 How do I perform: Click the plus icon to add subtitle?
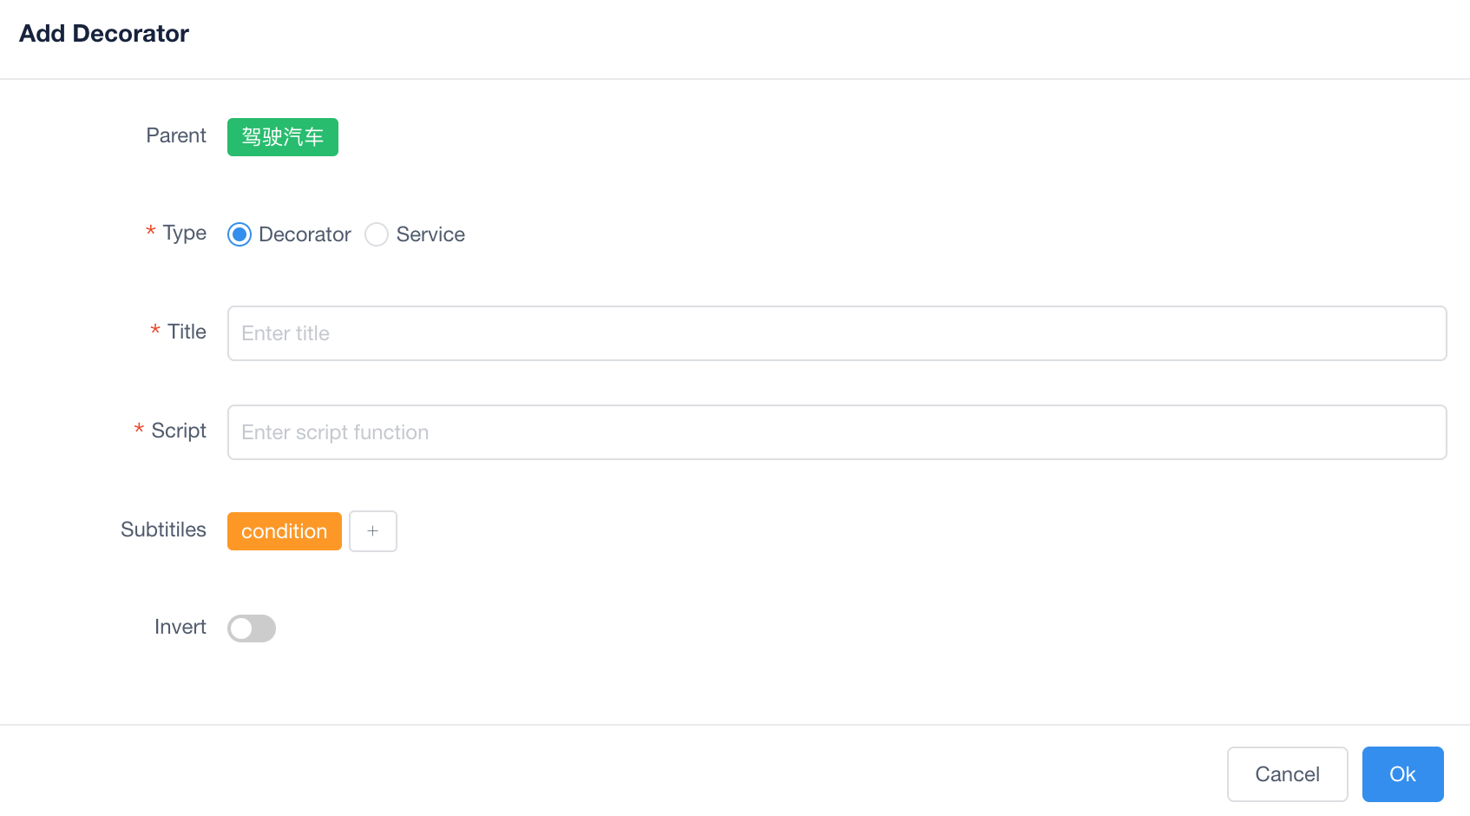tap(372, 531)
